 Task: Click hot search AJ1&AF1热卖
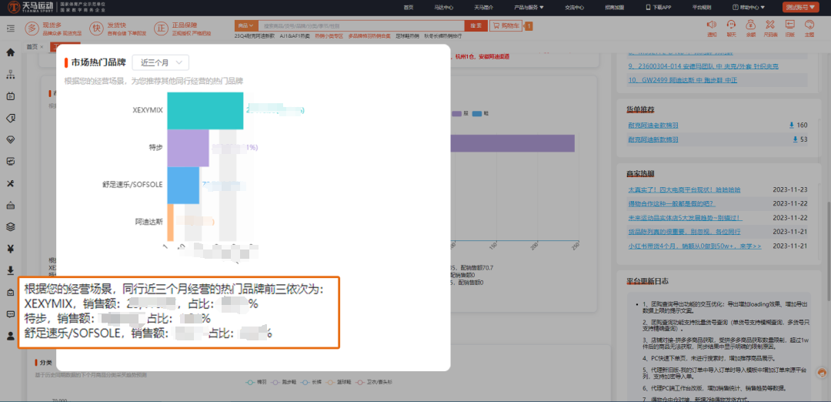click(x=294, y=36)
